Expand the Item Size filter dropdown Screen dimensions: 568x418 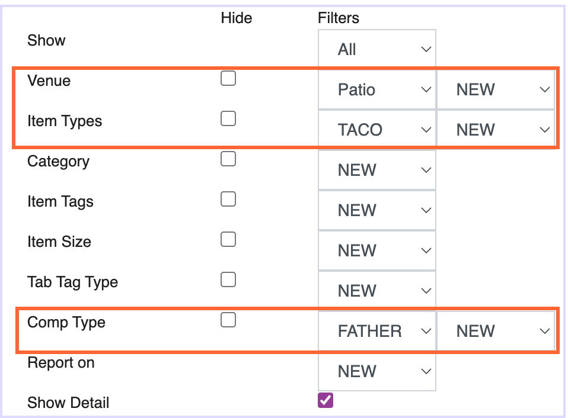coord(377,250)
